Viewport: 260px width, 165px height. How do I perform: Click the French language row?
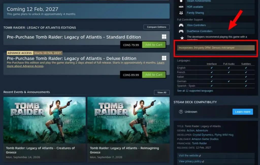click(216, 72)
